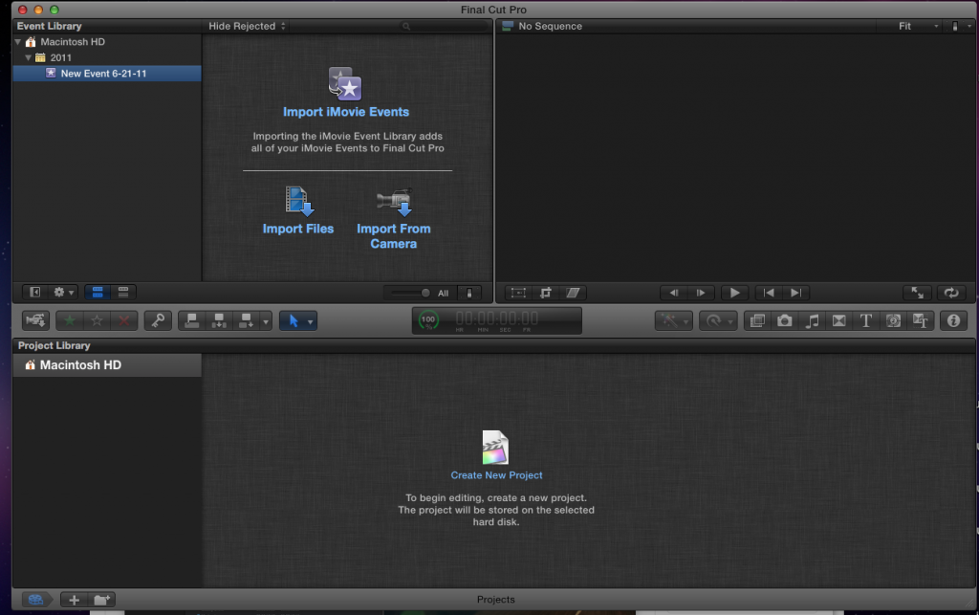Click the Import From Camera icon
This screenshot has width=979, height=615.
point(393,203)
